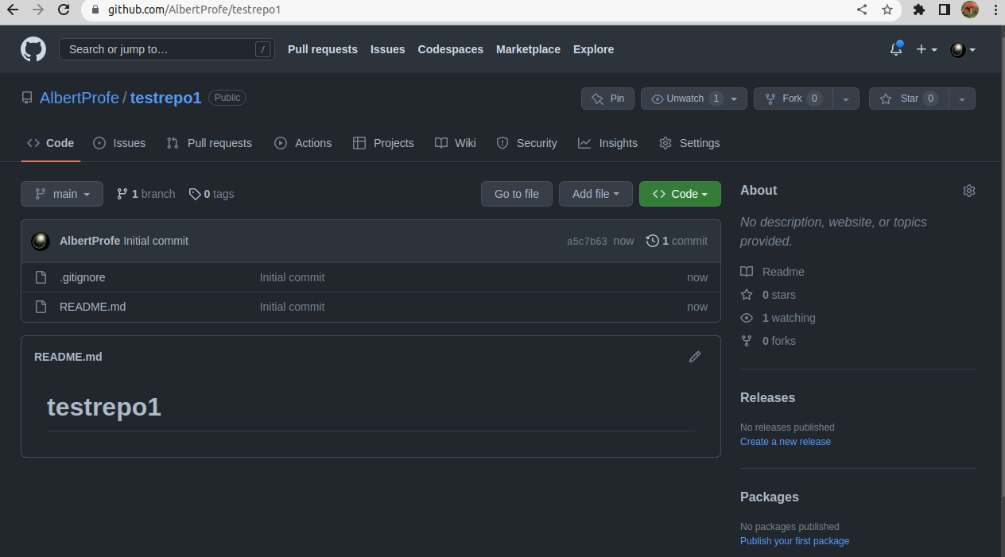Open the Chrome profile avatar
The image size is (1005, 557).
pos(970,10)
